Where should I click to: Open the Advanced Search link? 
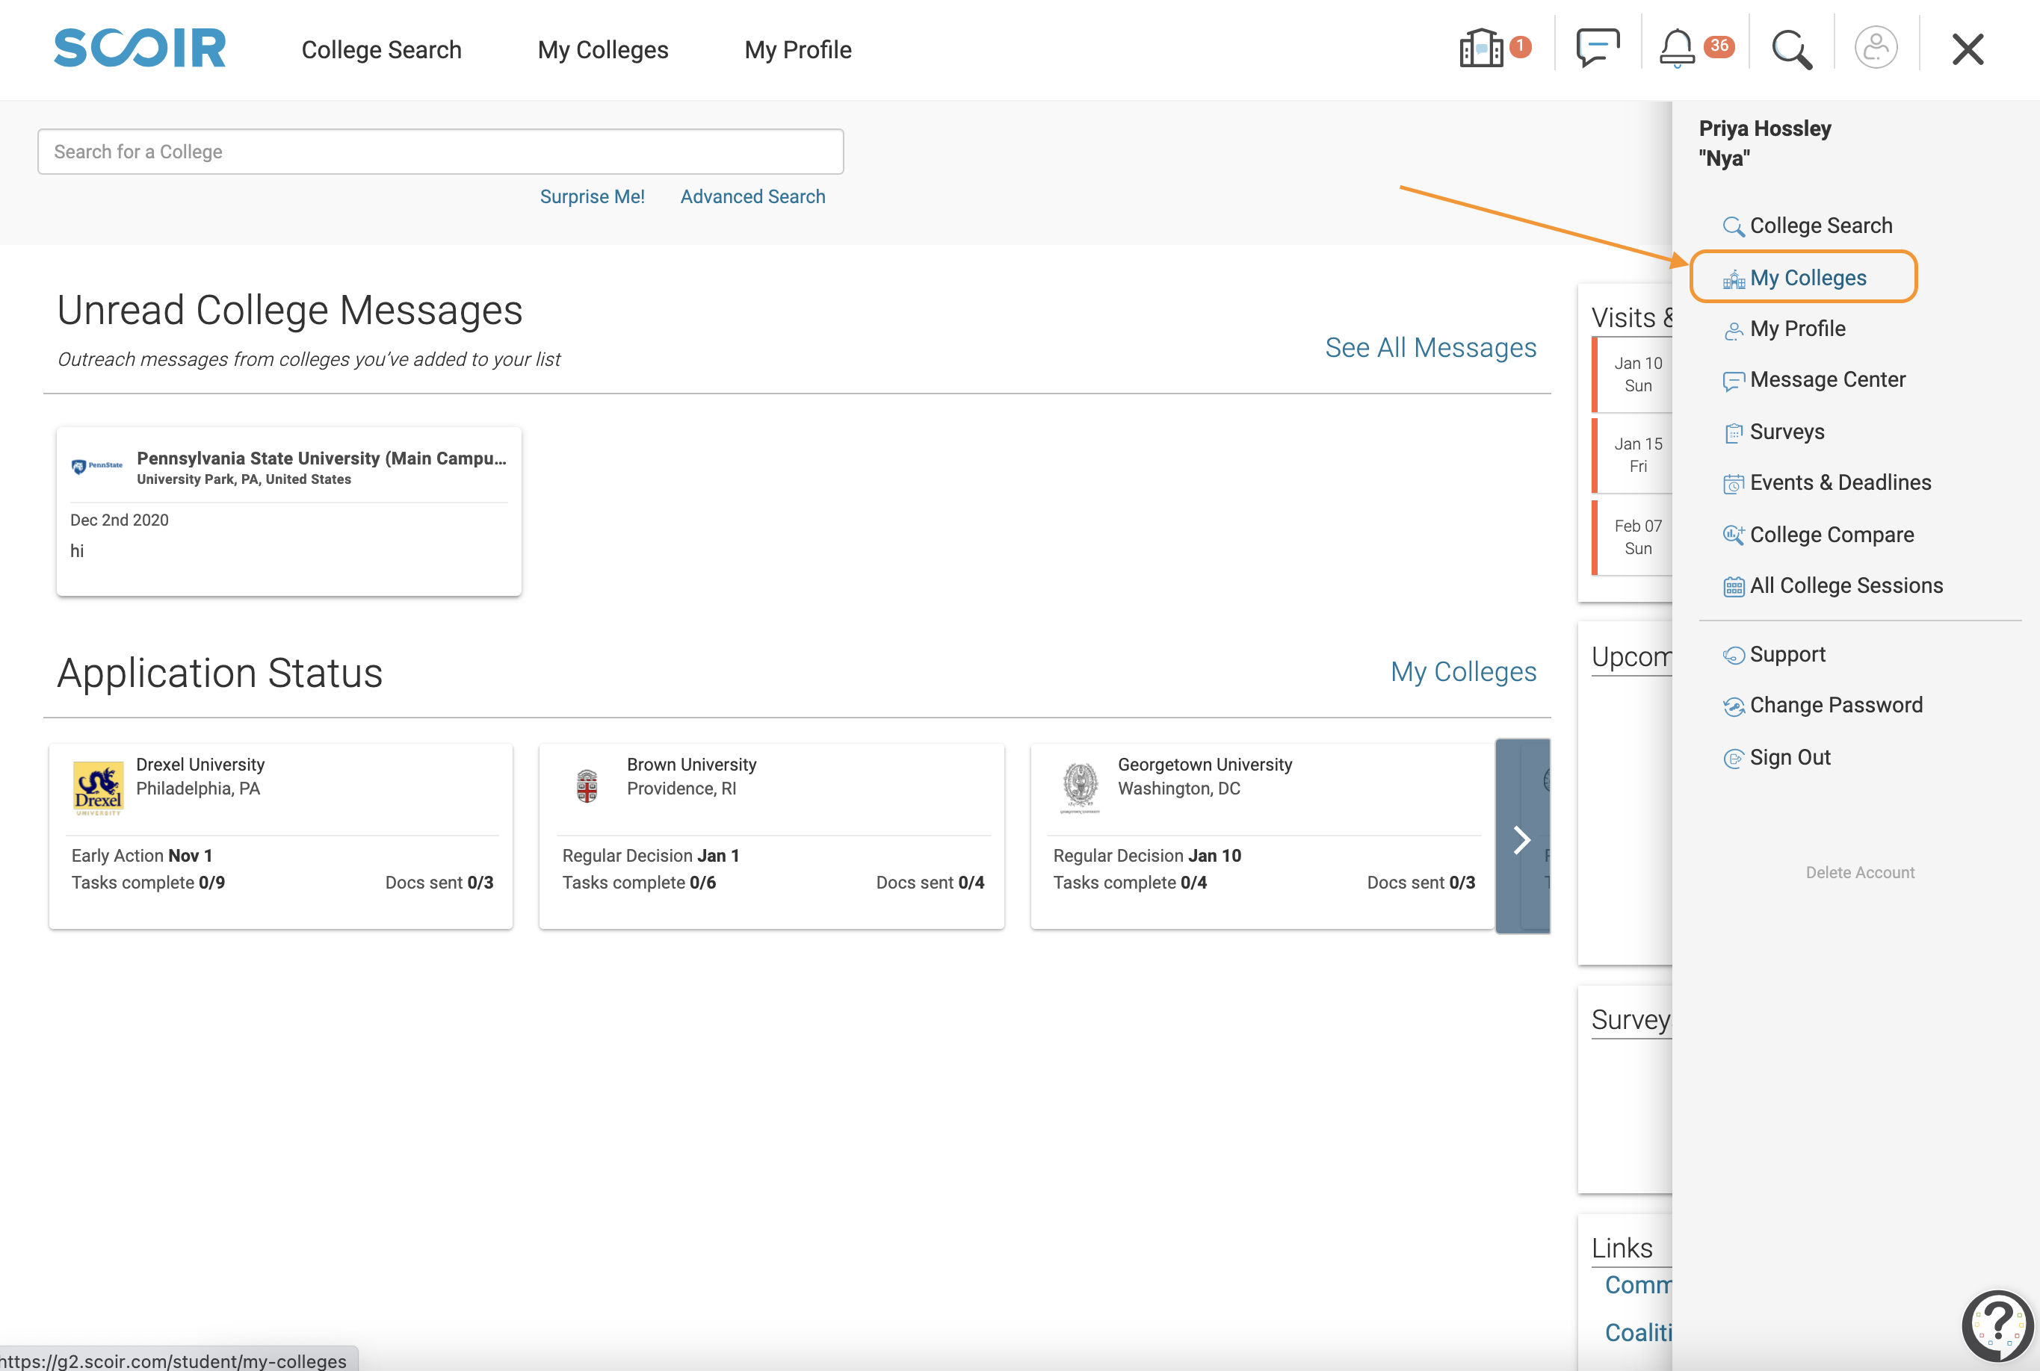pyautogui.click(x=752, y=196)
